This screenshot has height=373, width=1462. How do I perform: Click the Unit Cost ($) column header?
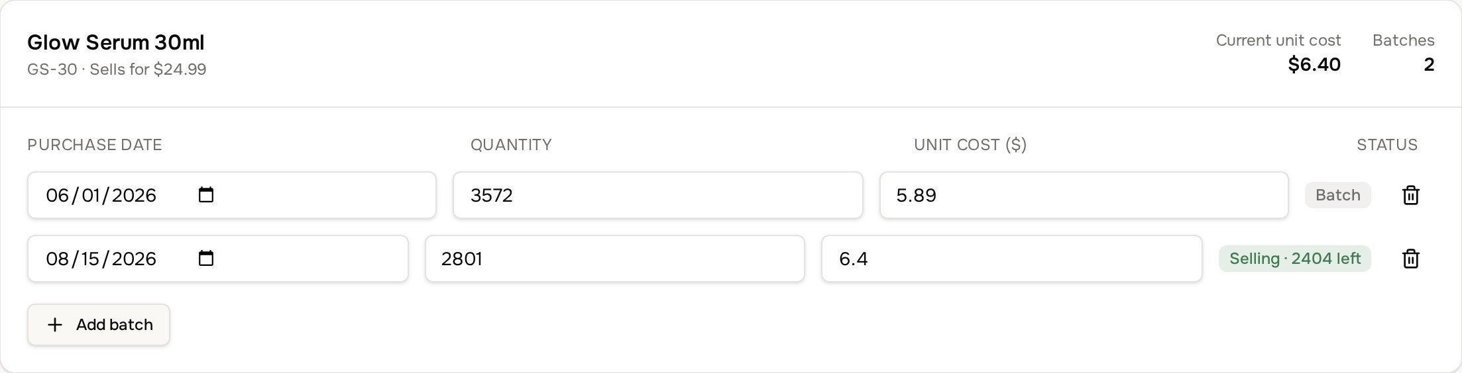(970, 145)
